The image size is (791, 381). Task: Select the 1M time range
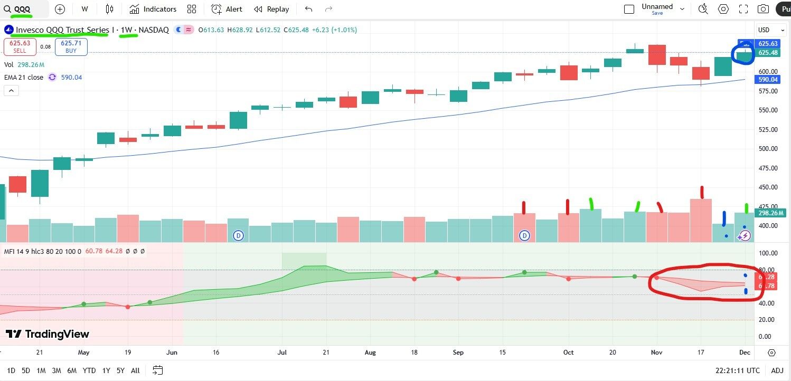[41, 370]
